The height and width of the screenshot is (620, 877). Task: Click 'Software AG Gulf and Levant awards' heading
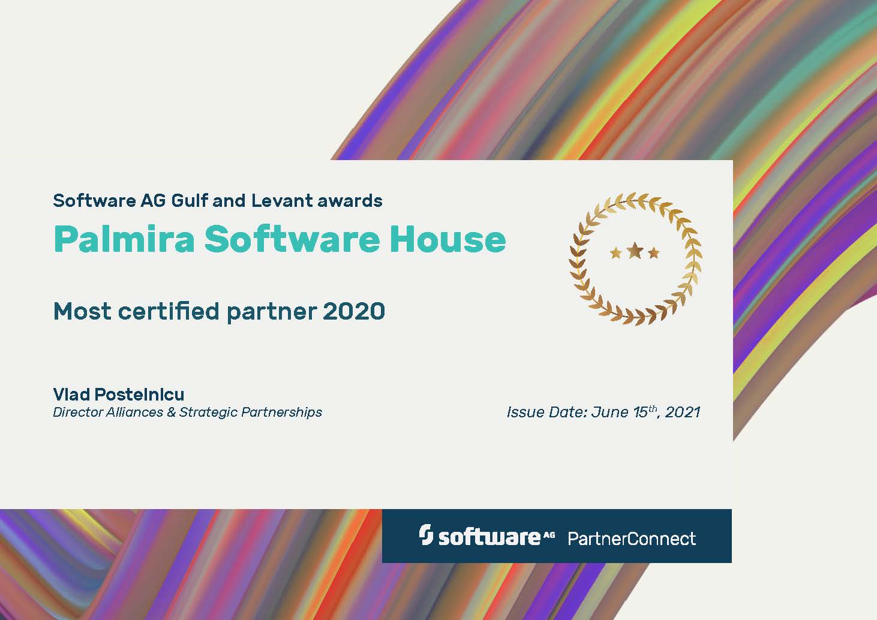click(x=218, y=200)
